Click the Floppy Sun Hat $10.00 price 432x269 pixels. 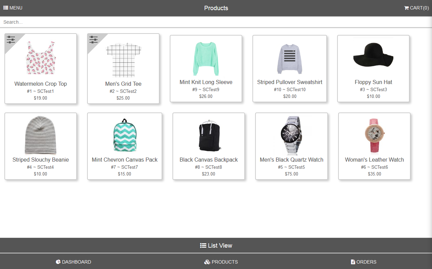point(373,96)
